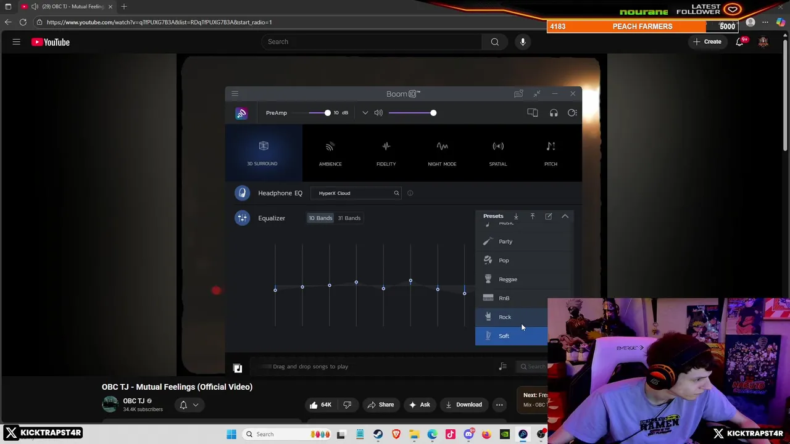Switch to 31 Bands equalizer
790x444 pixels.
click(x=349, y=218)
